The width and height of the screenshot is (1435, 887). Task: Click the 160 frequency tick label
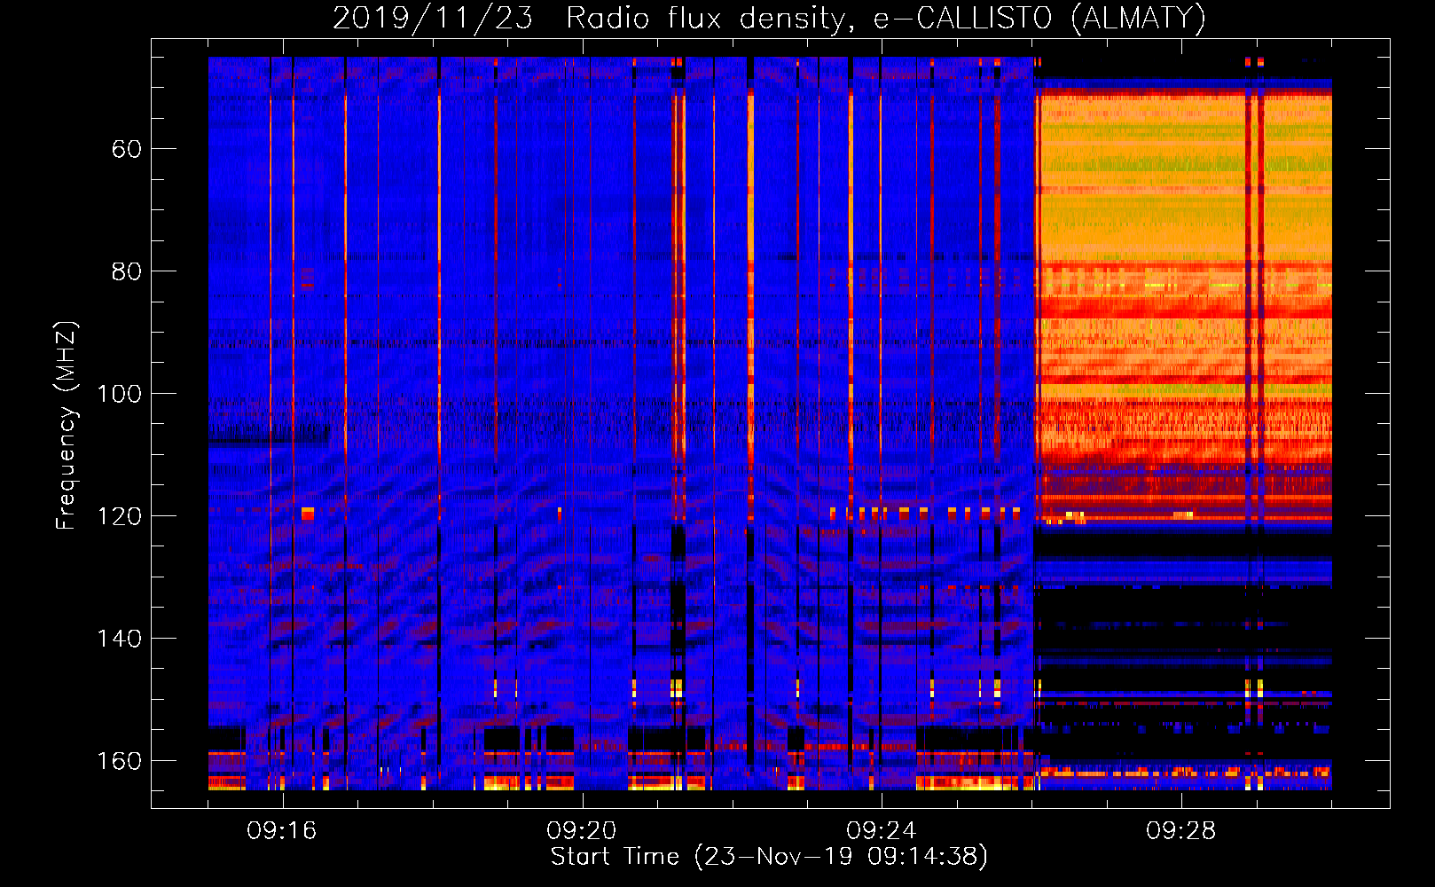tap(119, 760)
